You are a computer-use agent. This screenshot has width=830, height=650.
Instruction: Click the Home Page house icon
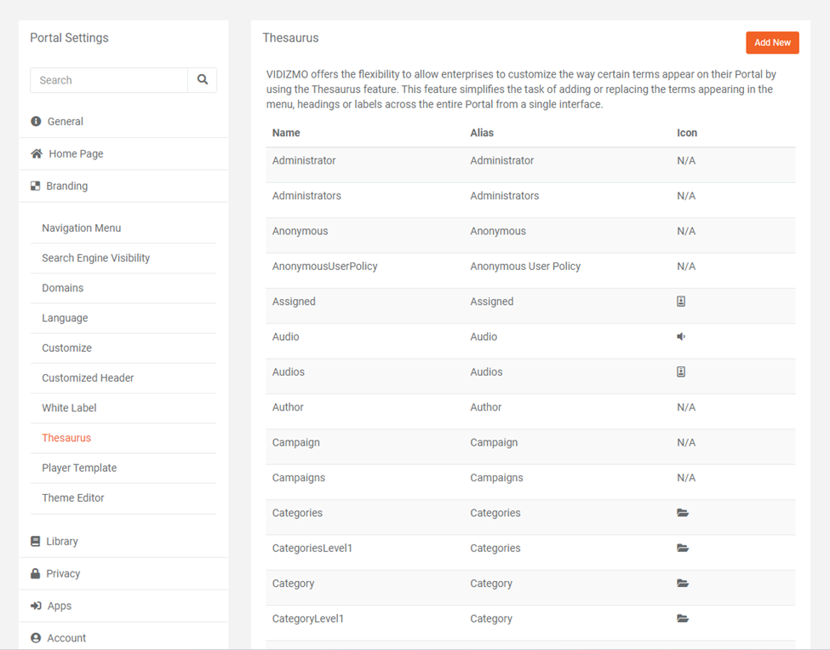tap(37, 154)
